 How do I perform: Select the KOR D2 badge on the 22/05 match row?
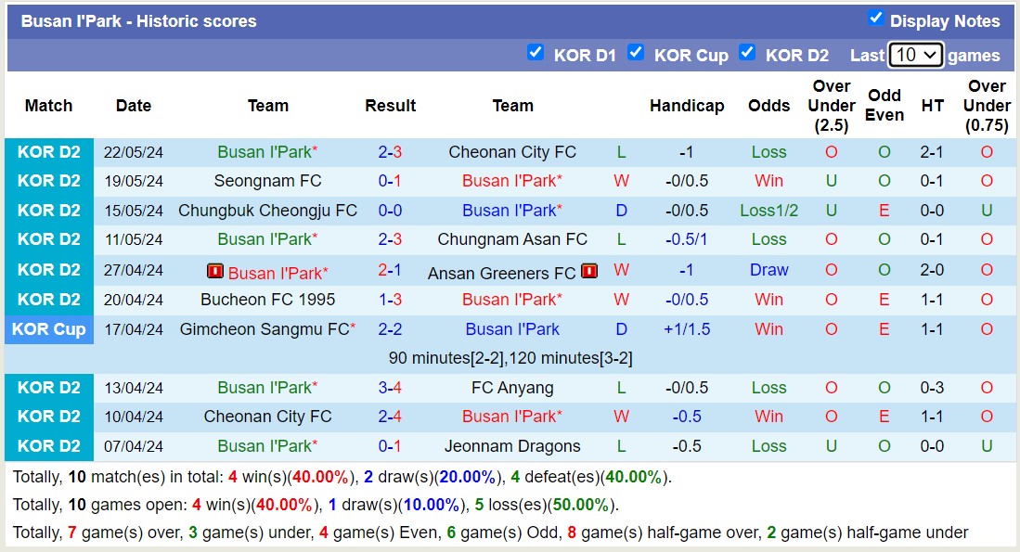[x=48, y=151]
